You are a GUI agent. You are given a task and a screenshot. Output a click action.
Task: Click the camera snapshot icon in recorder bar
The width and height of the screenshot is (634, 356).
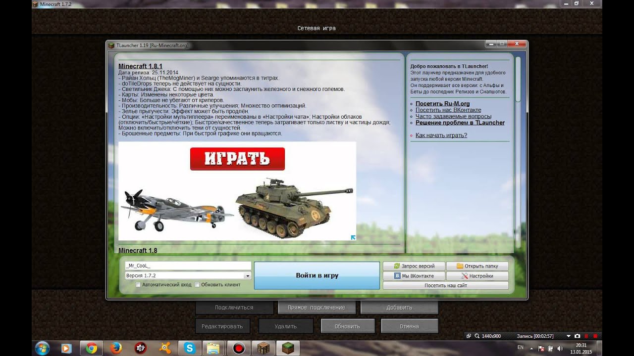pyautogui.click(x=577, y=336)
